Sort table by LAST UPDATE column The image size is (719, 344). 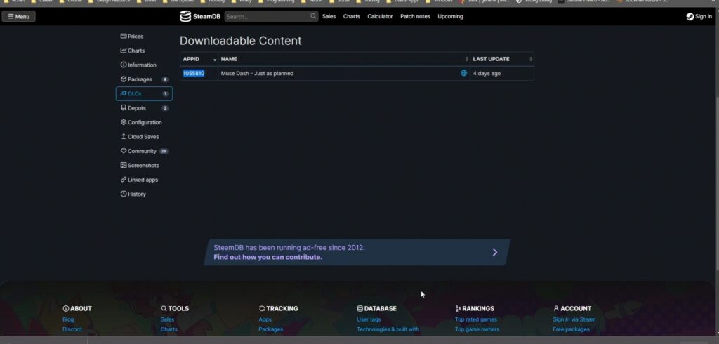point(502,59)
